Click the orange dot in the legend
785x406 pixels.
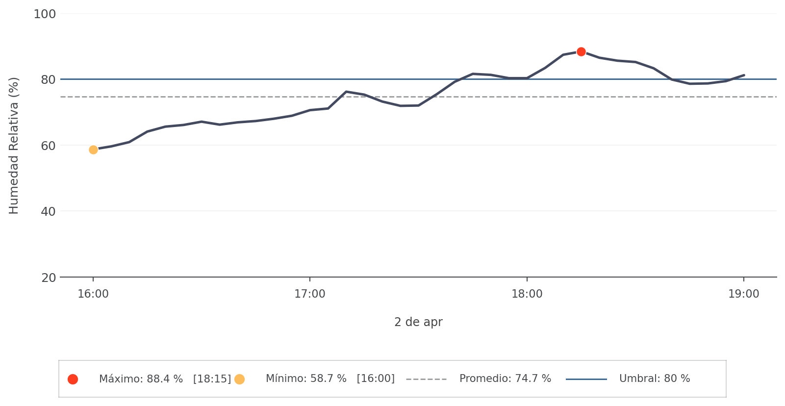[x=239, y=379]
